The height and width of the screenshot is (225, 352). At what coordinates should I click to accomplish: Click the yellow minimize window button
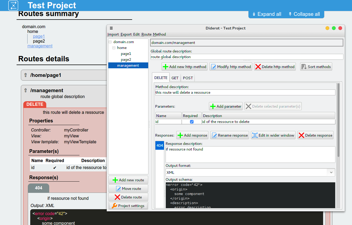(327, 28)
